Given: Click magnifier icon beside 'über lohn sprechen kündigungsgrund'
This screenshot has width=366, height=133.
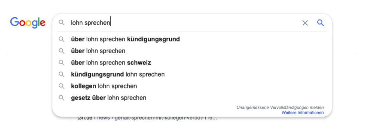Looking at the screenshot, I should 61,39.
